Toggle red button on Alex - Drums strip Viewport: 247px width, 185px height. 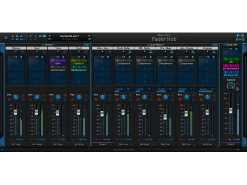pyautogui.click(x=180, y=99)
